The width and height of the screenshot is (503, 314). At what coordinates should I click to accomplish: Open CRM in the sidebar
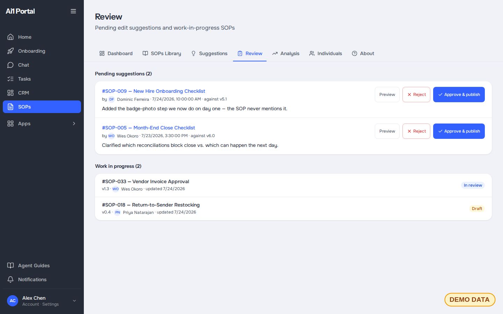pos(42,93)
